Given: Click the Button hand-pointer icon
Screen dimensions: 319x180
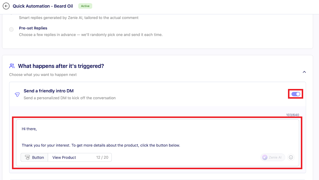Looking at the screenshot, I should point(28,157).
